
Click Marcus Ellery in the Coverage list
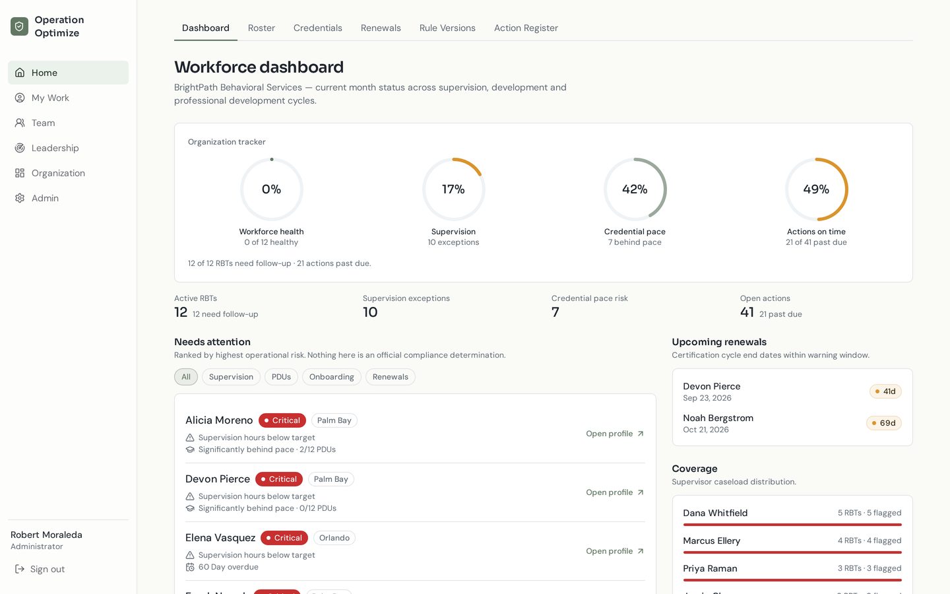click(x=711, y=541)
